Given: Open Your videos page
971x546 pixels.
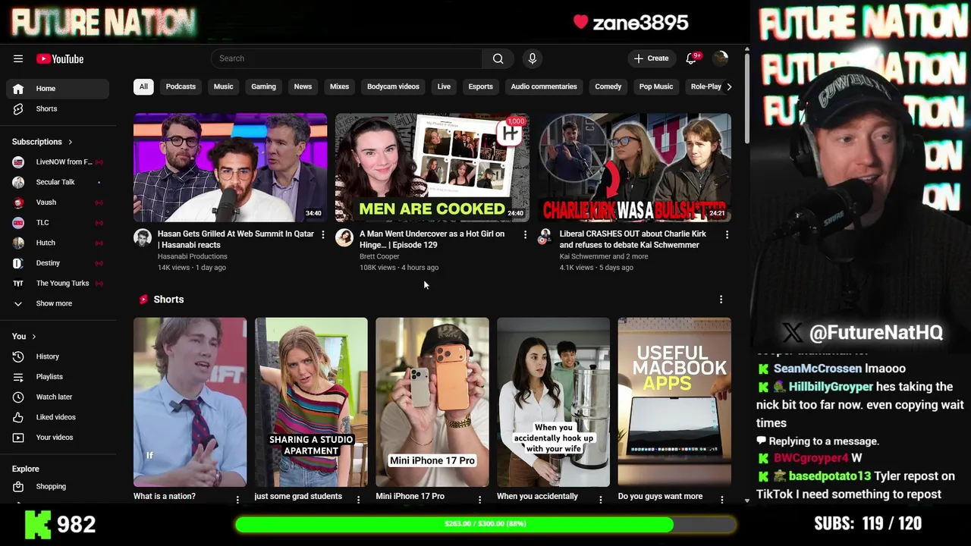Looking at the screenshot, I should [x=58, y=438].
